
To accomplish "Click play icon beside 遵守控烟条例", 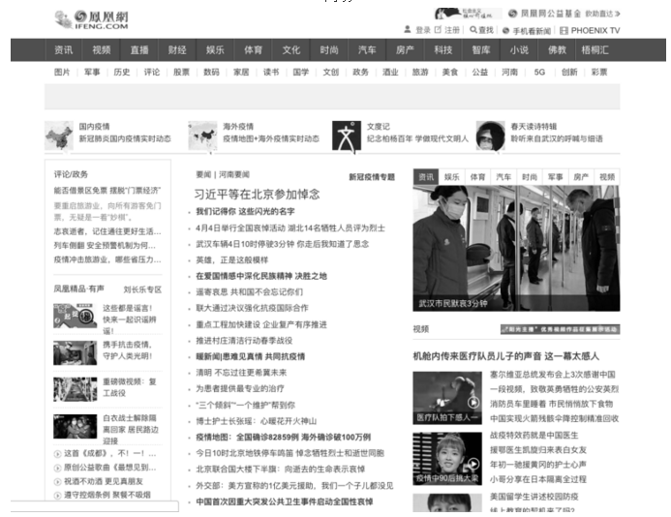I will pos(57,495).
